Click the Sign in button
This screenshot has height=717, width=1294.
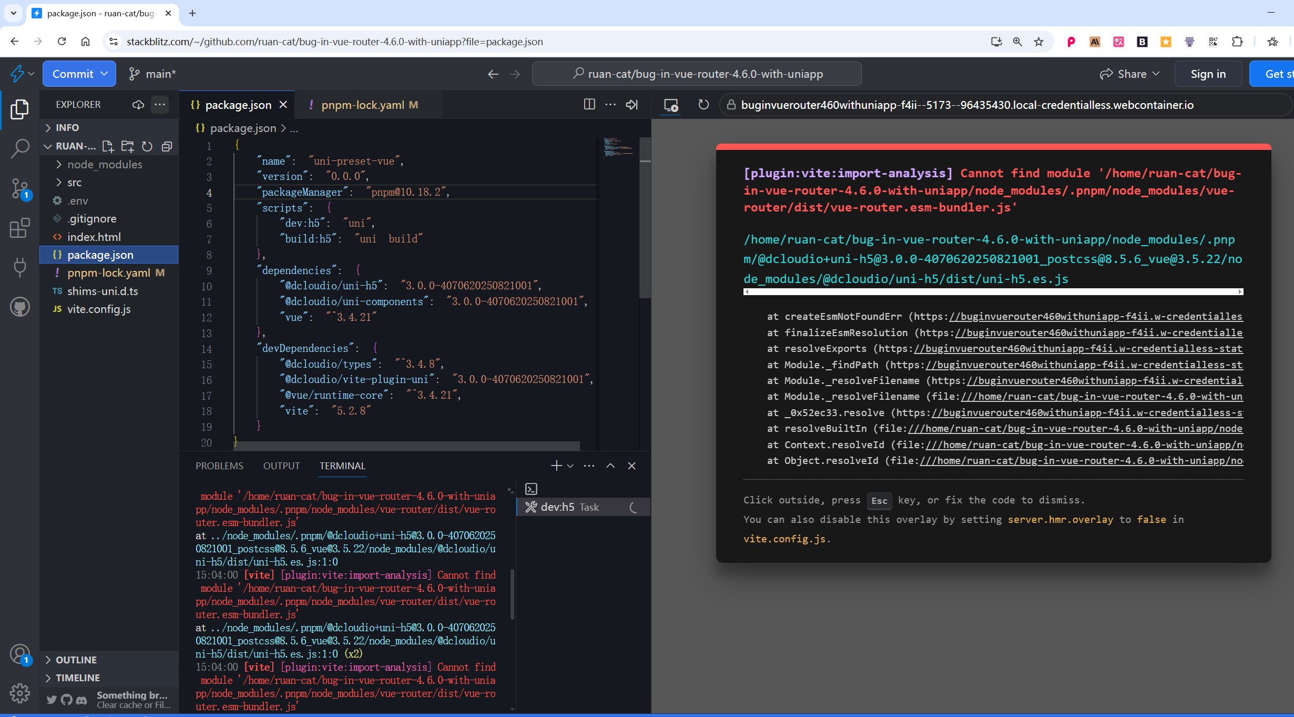(1208, 74)
